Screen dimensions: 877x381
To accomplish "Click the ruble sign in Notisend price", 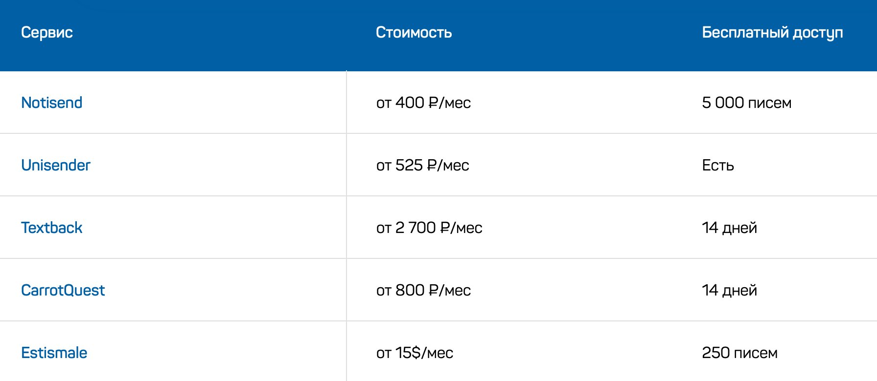I will point(433,103).
